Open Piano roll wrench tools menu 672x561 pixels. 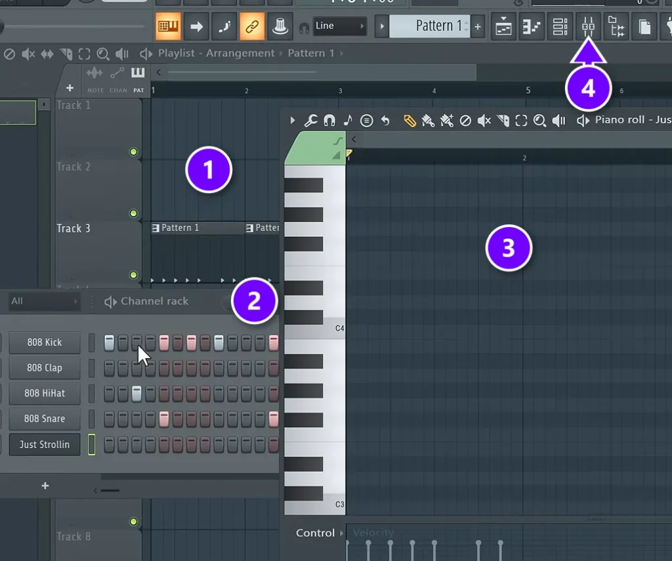click(310, 121)
